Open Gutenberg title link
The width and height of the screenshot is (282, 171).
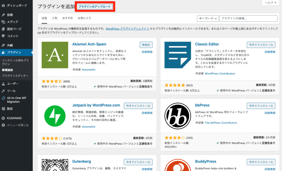pyautogui.click(x=82, y=161)
